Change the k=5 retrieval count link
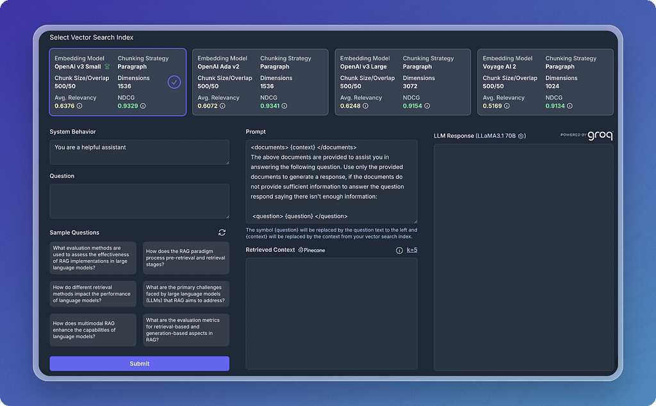 point(412,250)
